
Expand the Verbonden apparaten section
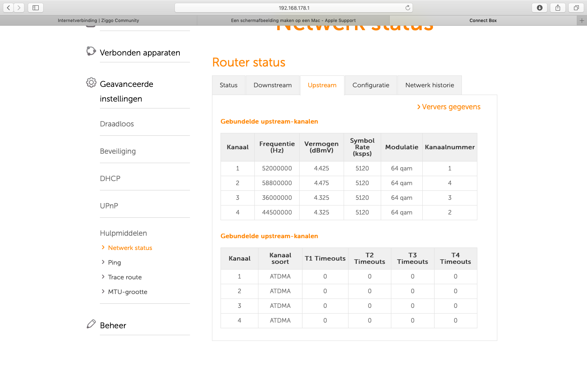140,53
